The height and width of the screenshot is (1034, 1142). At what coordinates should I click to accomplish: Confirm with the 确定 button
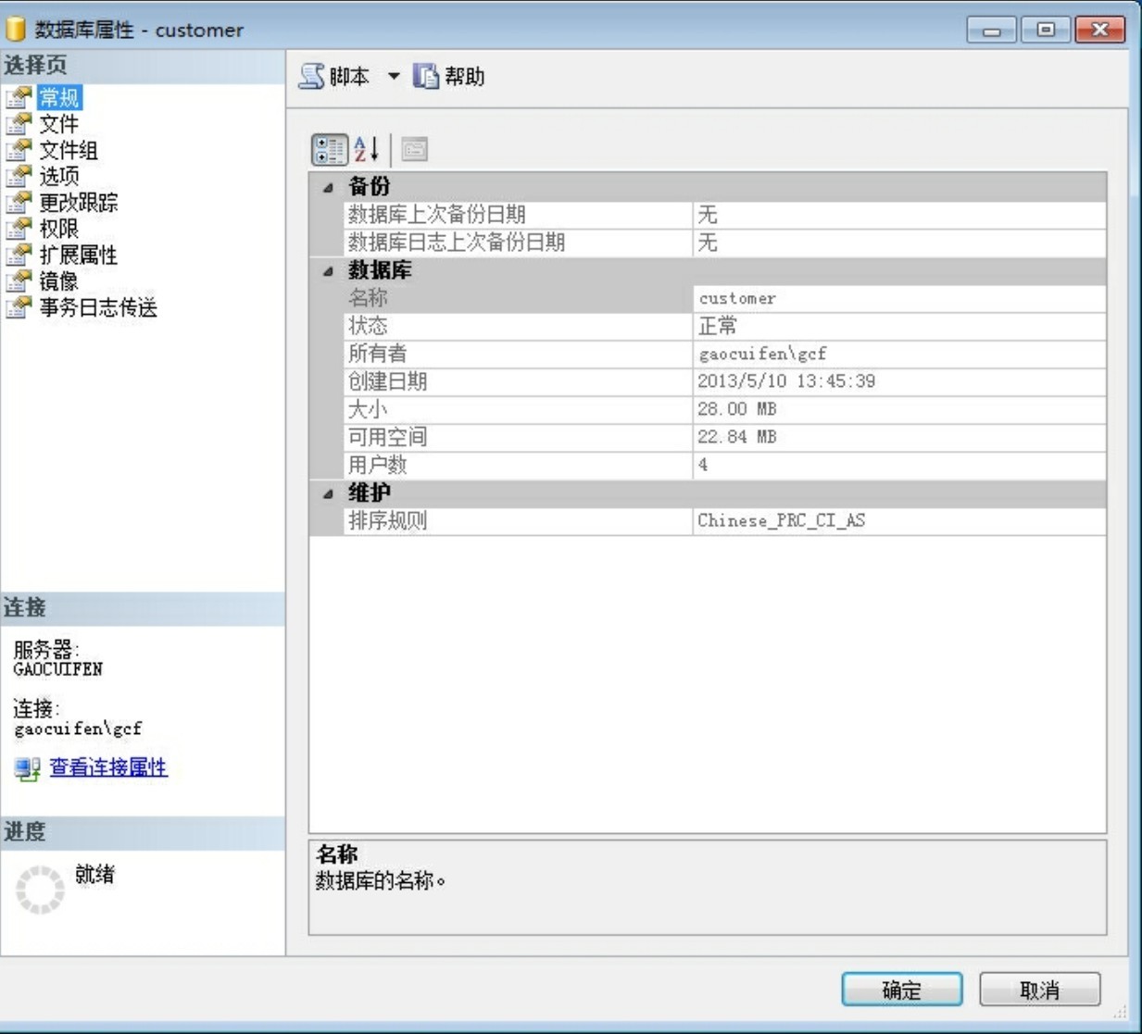(x=902, y=990)
